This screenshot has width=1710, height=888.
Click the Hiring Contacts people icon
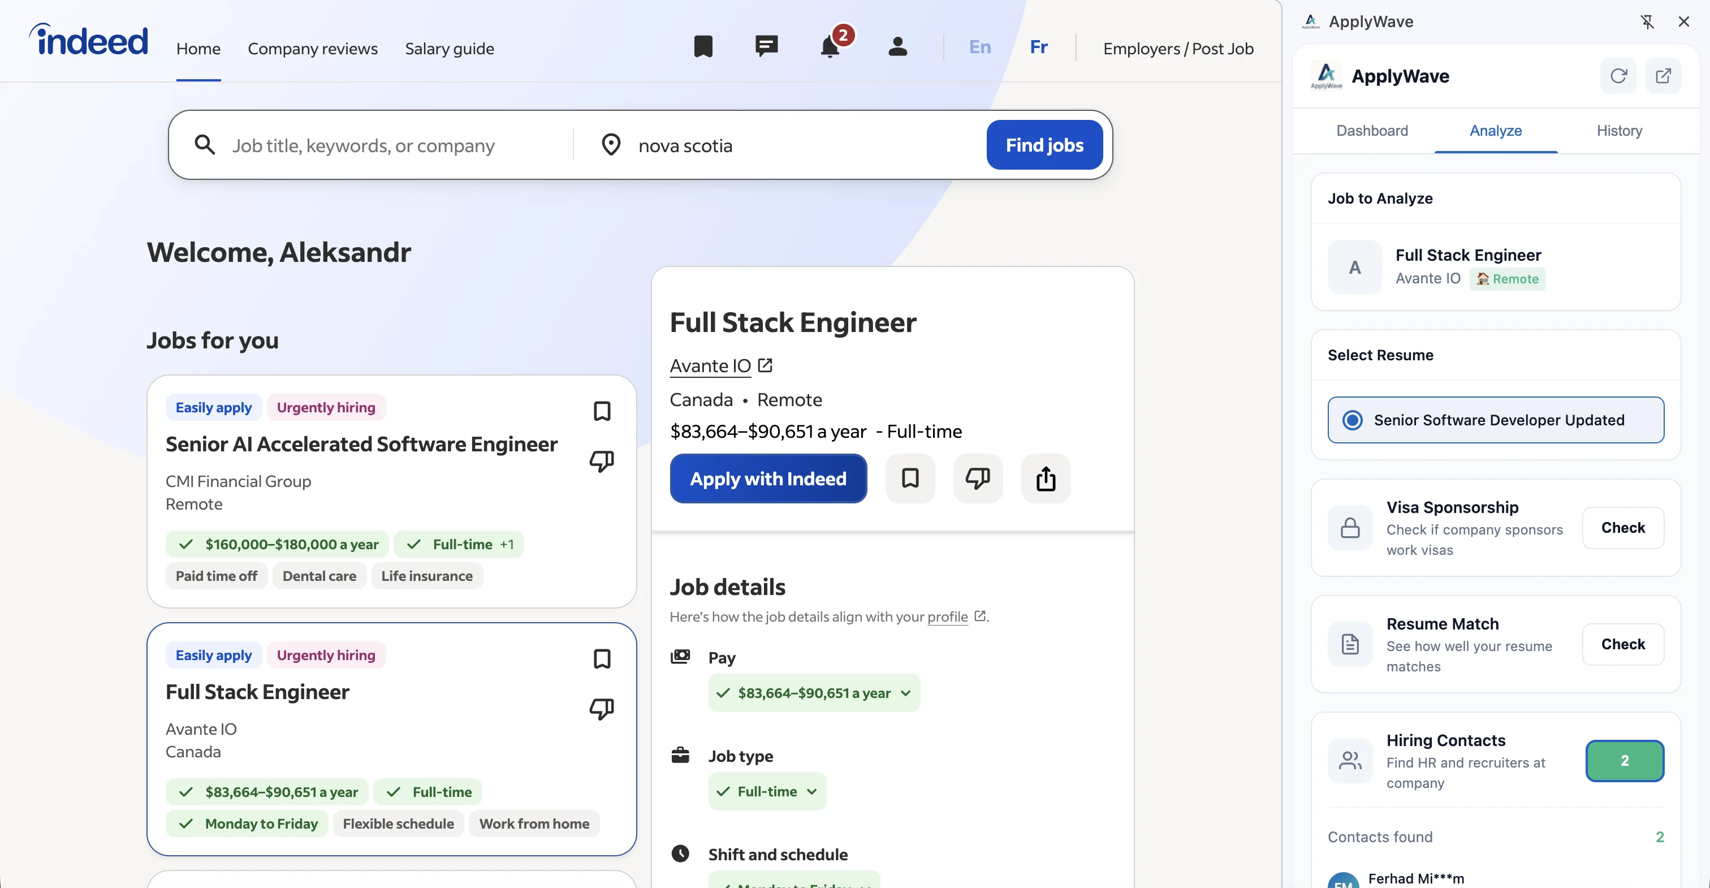coord(1350,761)
